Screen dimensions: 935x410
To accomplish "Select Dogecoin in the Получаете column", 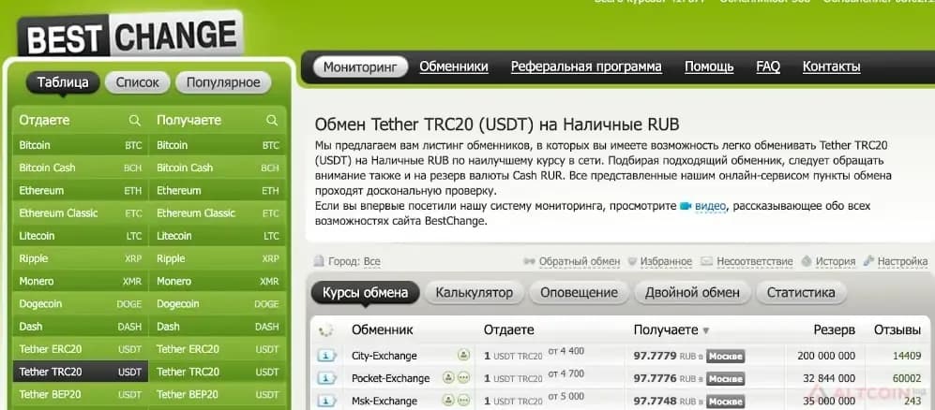I will point(218,303).
